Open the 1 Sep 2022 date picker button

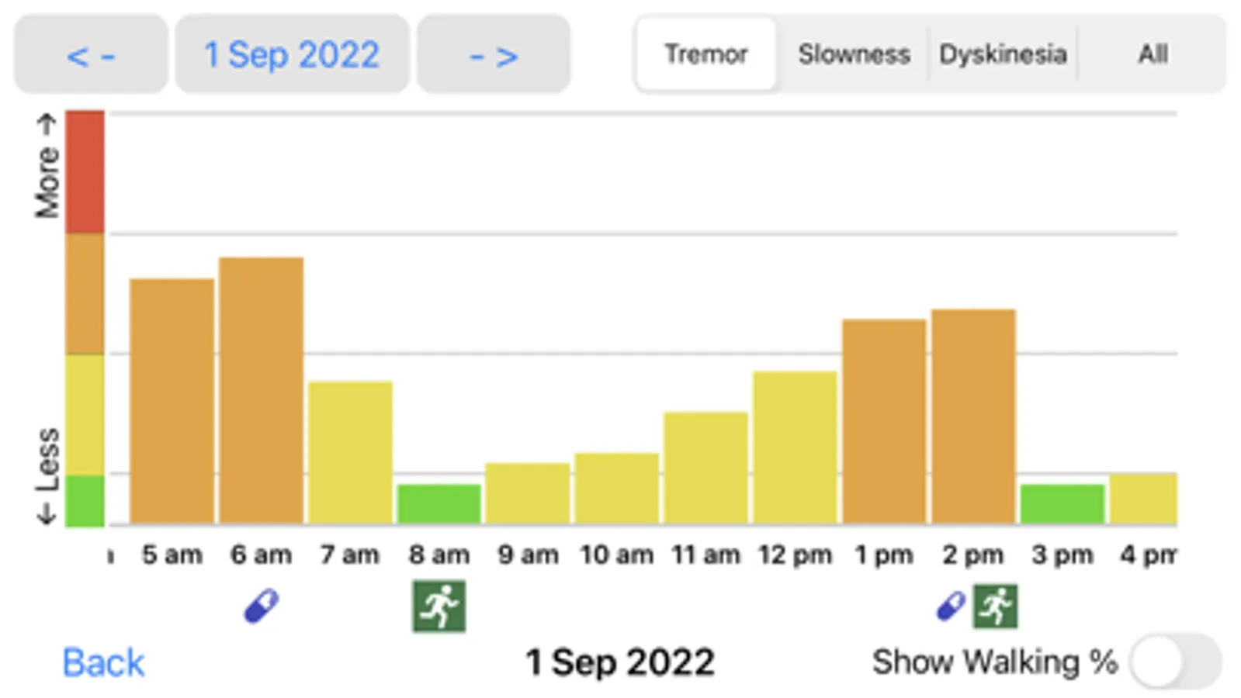coord(292,54)
